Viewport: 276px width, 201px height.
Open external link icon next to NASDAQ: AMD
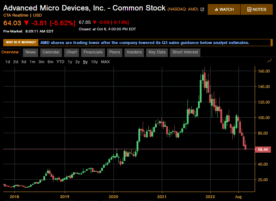click(202, 9)
